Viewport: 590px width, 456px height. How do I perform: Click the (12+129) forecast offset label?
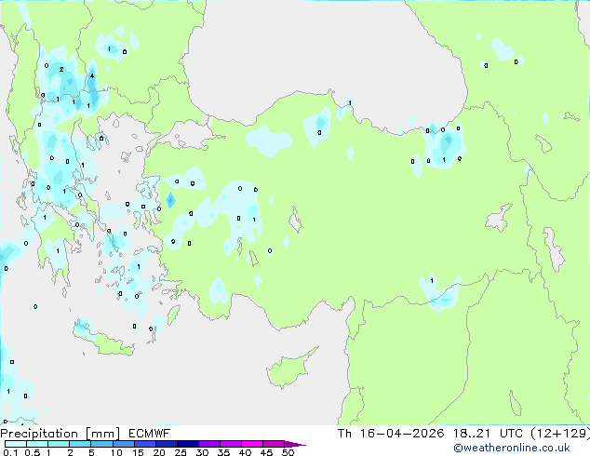[556, 434]
